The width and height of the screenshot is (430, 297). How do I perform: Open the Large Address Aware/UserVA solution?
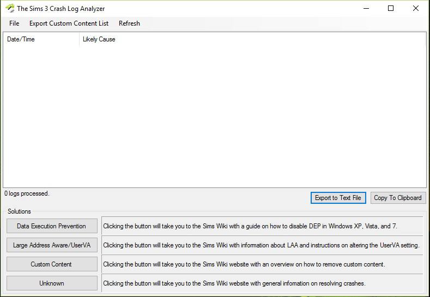tap(52, 245)
